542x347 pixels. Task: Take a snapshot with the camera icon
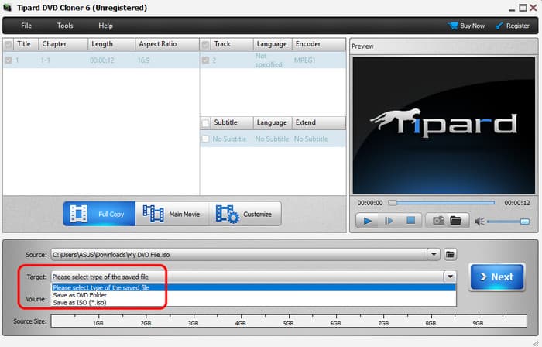[438, 221]
